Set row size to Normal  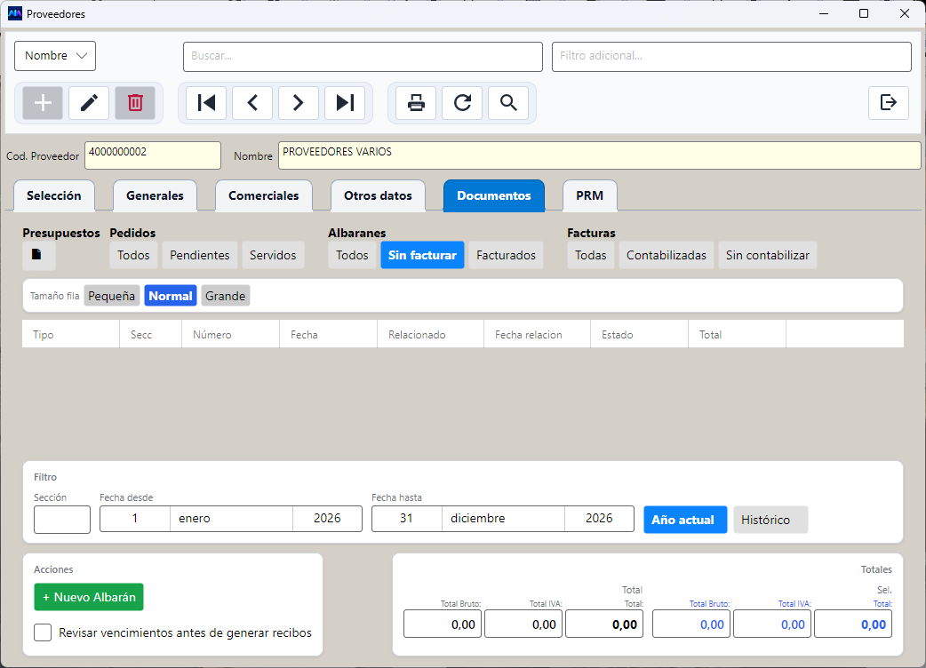click(x=170, y=296)
